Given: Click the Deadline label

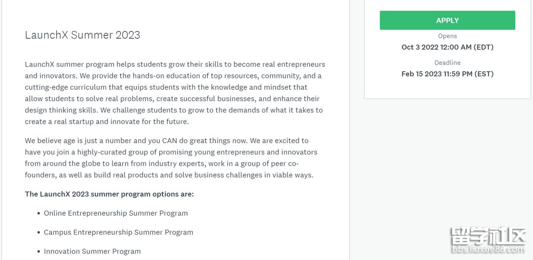Looking at the screenshot, I should coord(447,63).
